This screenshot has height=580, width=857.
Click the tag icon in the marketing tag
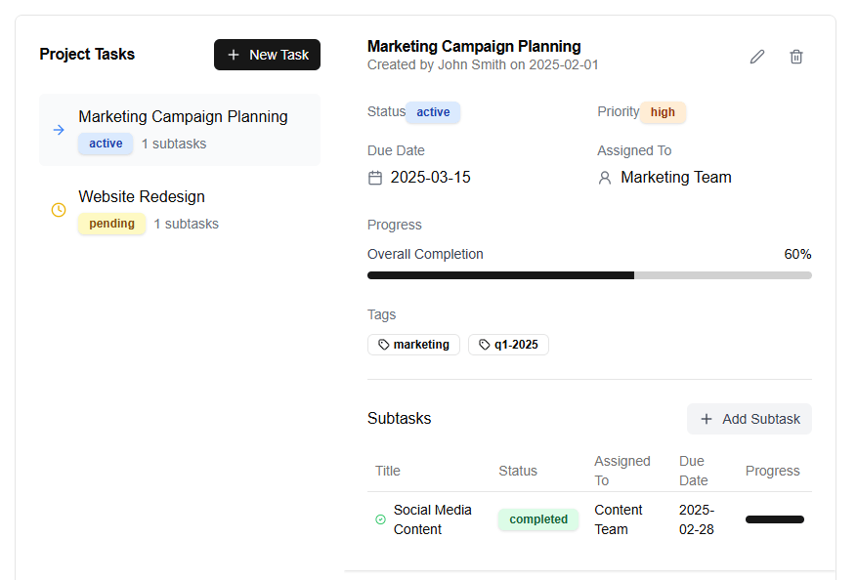coord(382,344)
